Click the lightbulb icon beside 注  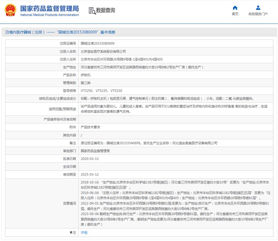pos(71,232)
